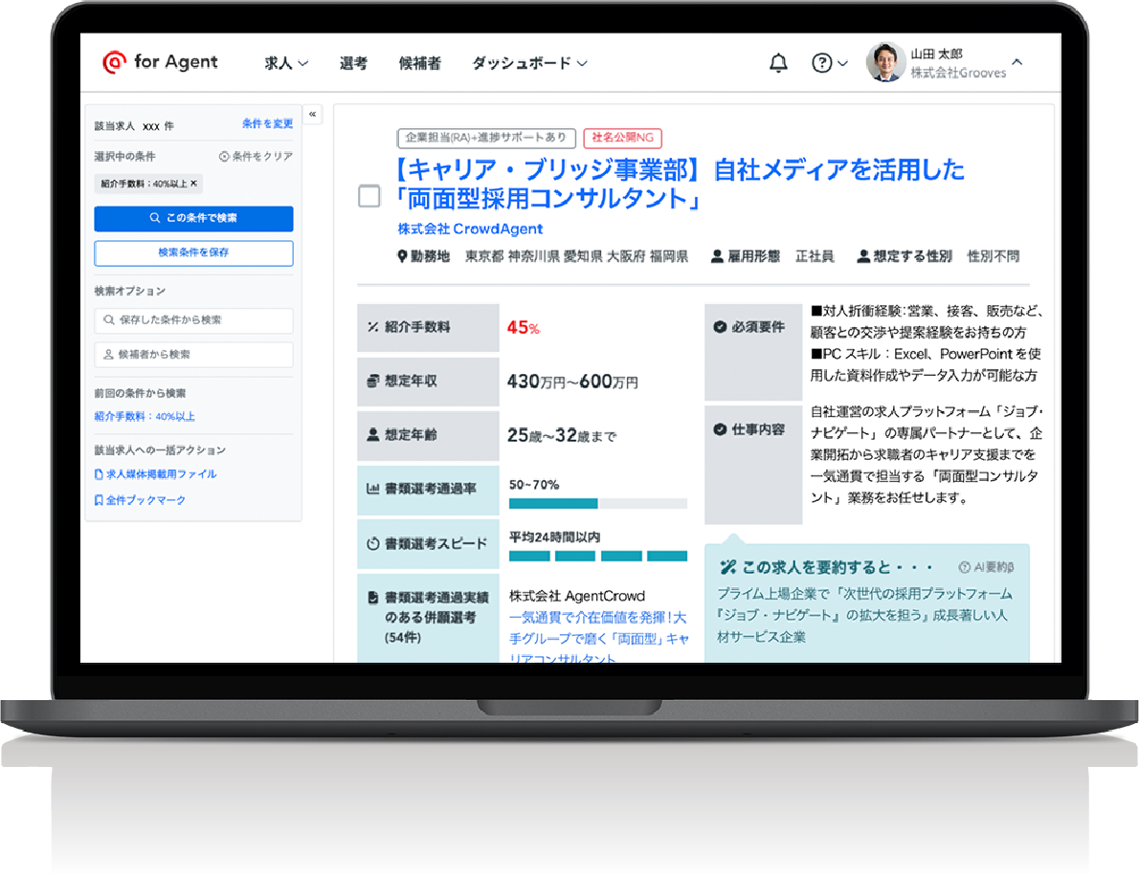Open the user account chevron menu
The image size is (1139, 876).
[x=1017, y=62]
